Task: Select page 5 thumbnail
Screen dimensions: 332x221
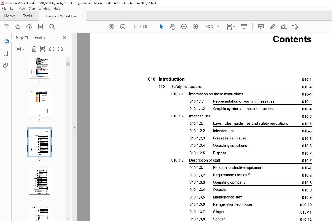Action: click(x=39, y=142)
